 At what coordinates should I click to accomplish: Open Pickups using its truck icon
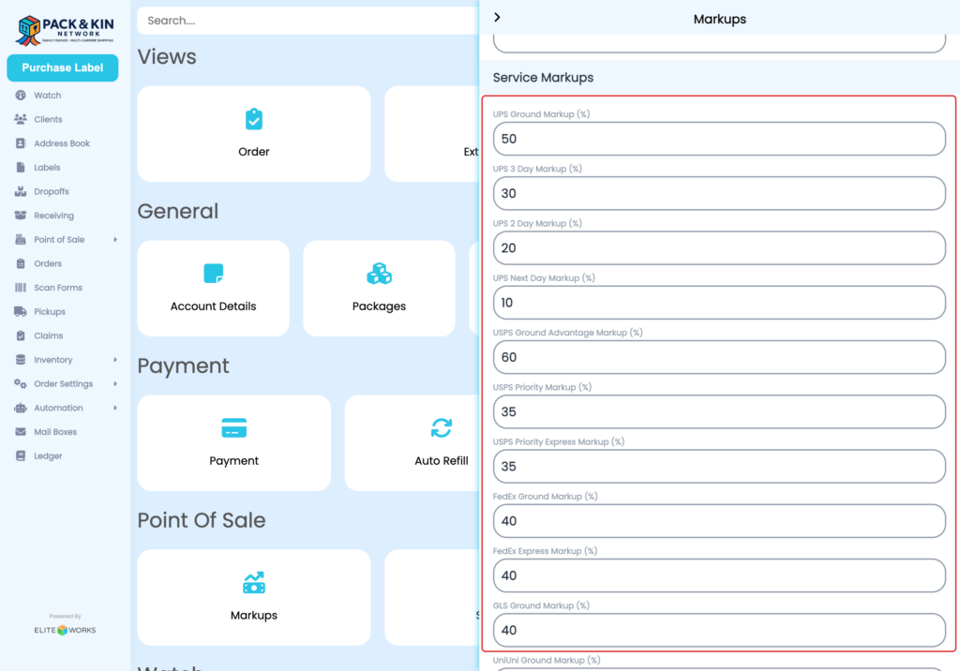point(21,311)
